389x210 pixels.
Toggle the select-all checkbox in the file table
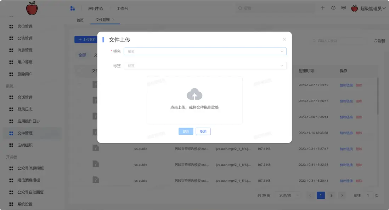pos(79,71)
